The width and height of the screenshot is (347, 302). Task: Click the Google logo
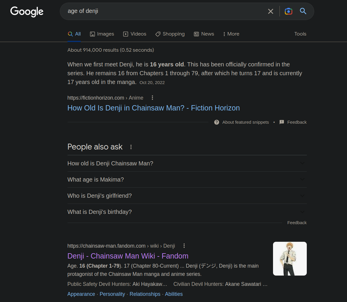27,11
